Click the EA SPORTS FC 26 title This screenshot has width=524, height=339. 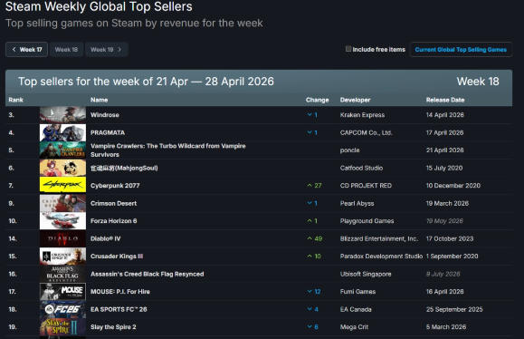pos(119,309)
